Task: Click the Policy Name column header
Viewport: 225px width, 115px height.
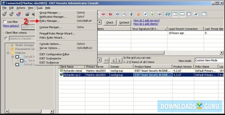Action: (x=206, y=67)
